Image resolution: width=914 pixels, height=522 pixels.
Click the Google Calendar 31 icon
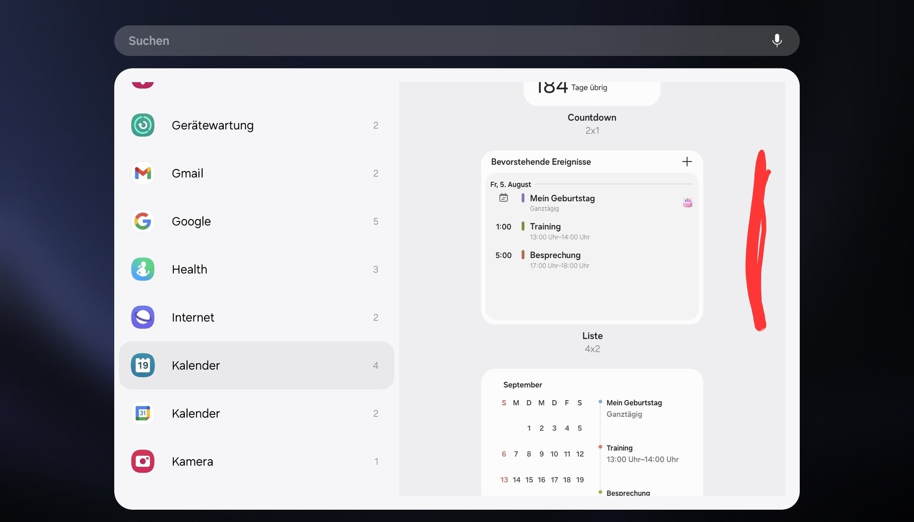tap(143, 413)
